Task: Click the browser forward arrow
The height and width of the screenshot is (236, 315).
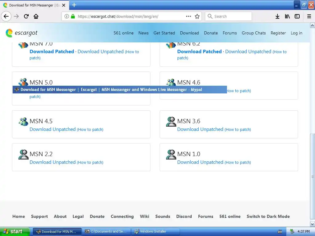Action: [x=16, y=16]
